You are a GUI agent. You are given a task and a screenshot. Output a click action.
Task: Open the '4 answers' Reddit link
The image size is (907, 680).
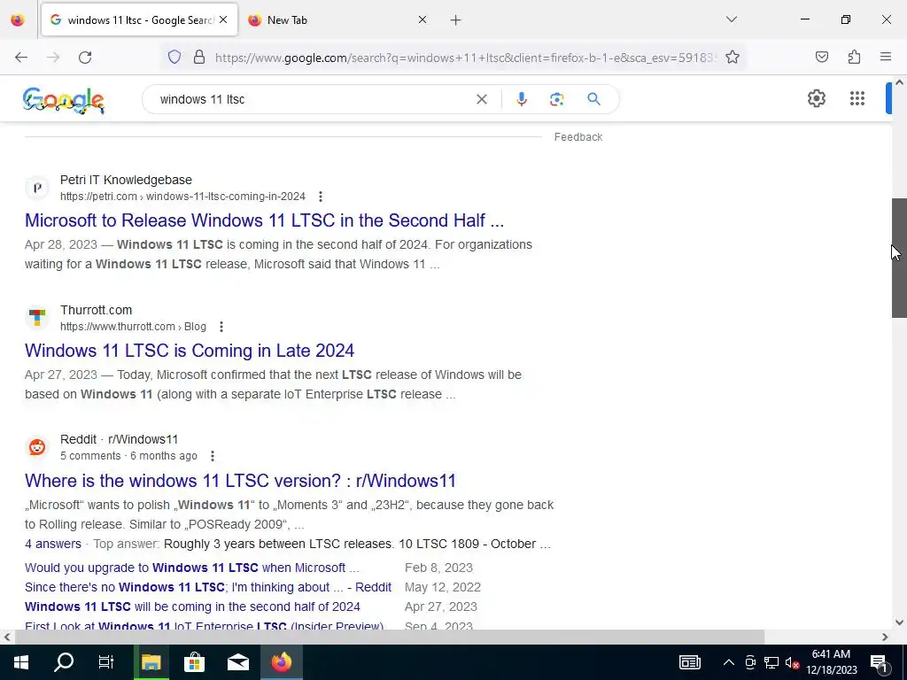53,545
